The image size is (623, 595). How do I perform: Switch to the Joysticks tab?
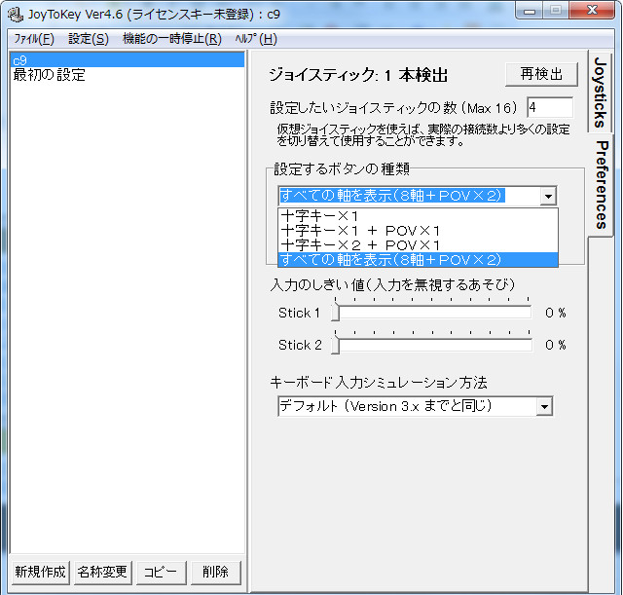point(600,93)
